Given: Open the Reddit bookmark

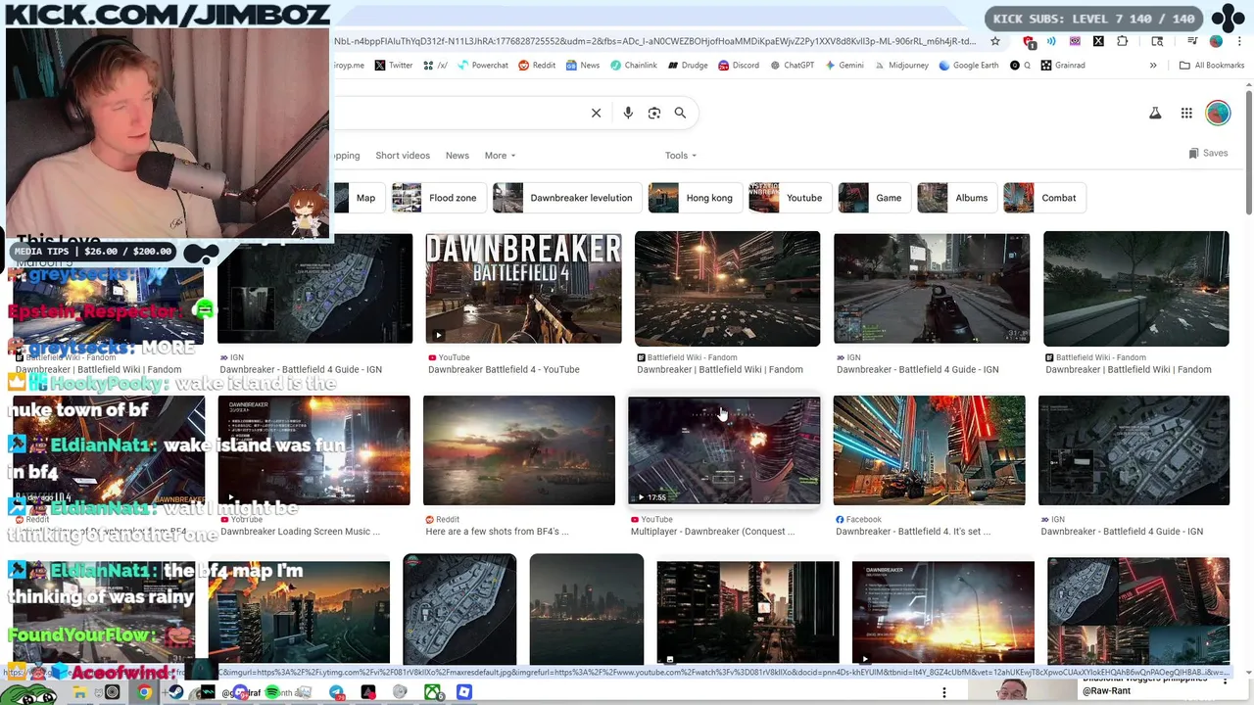Looking at the screenshot, I should click(x=537, y=66).
